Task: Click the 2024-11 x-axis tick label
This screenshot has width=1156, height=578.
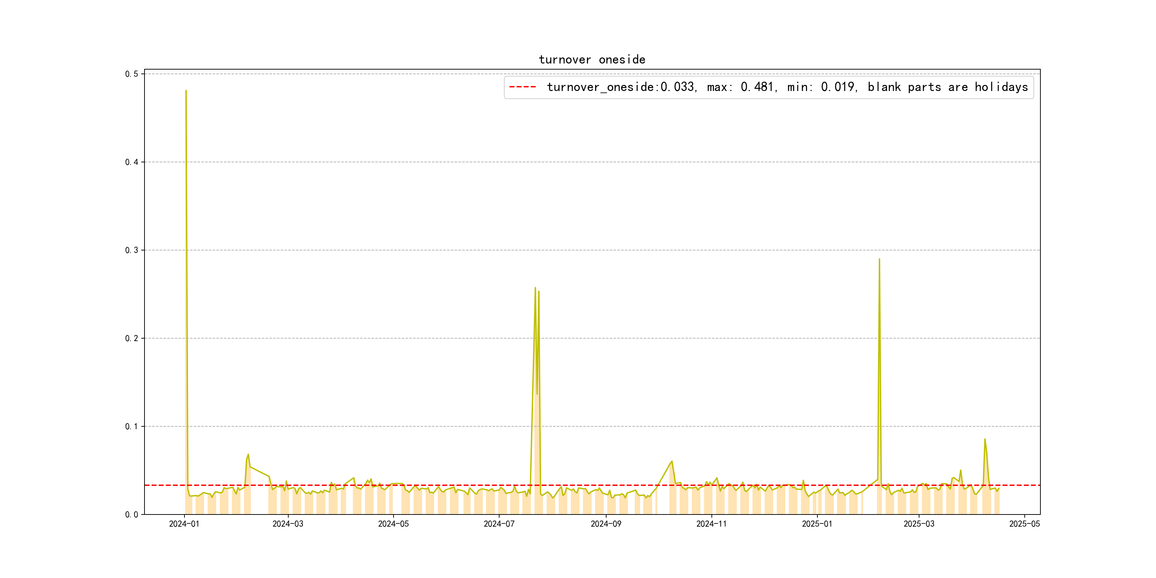Action: (x=711, y=524)
